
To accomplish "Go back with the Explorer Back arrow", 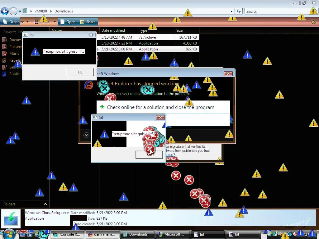I will click(5, 12).
